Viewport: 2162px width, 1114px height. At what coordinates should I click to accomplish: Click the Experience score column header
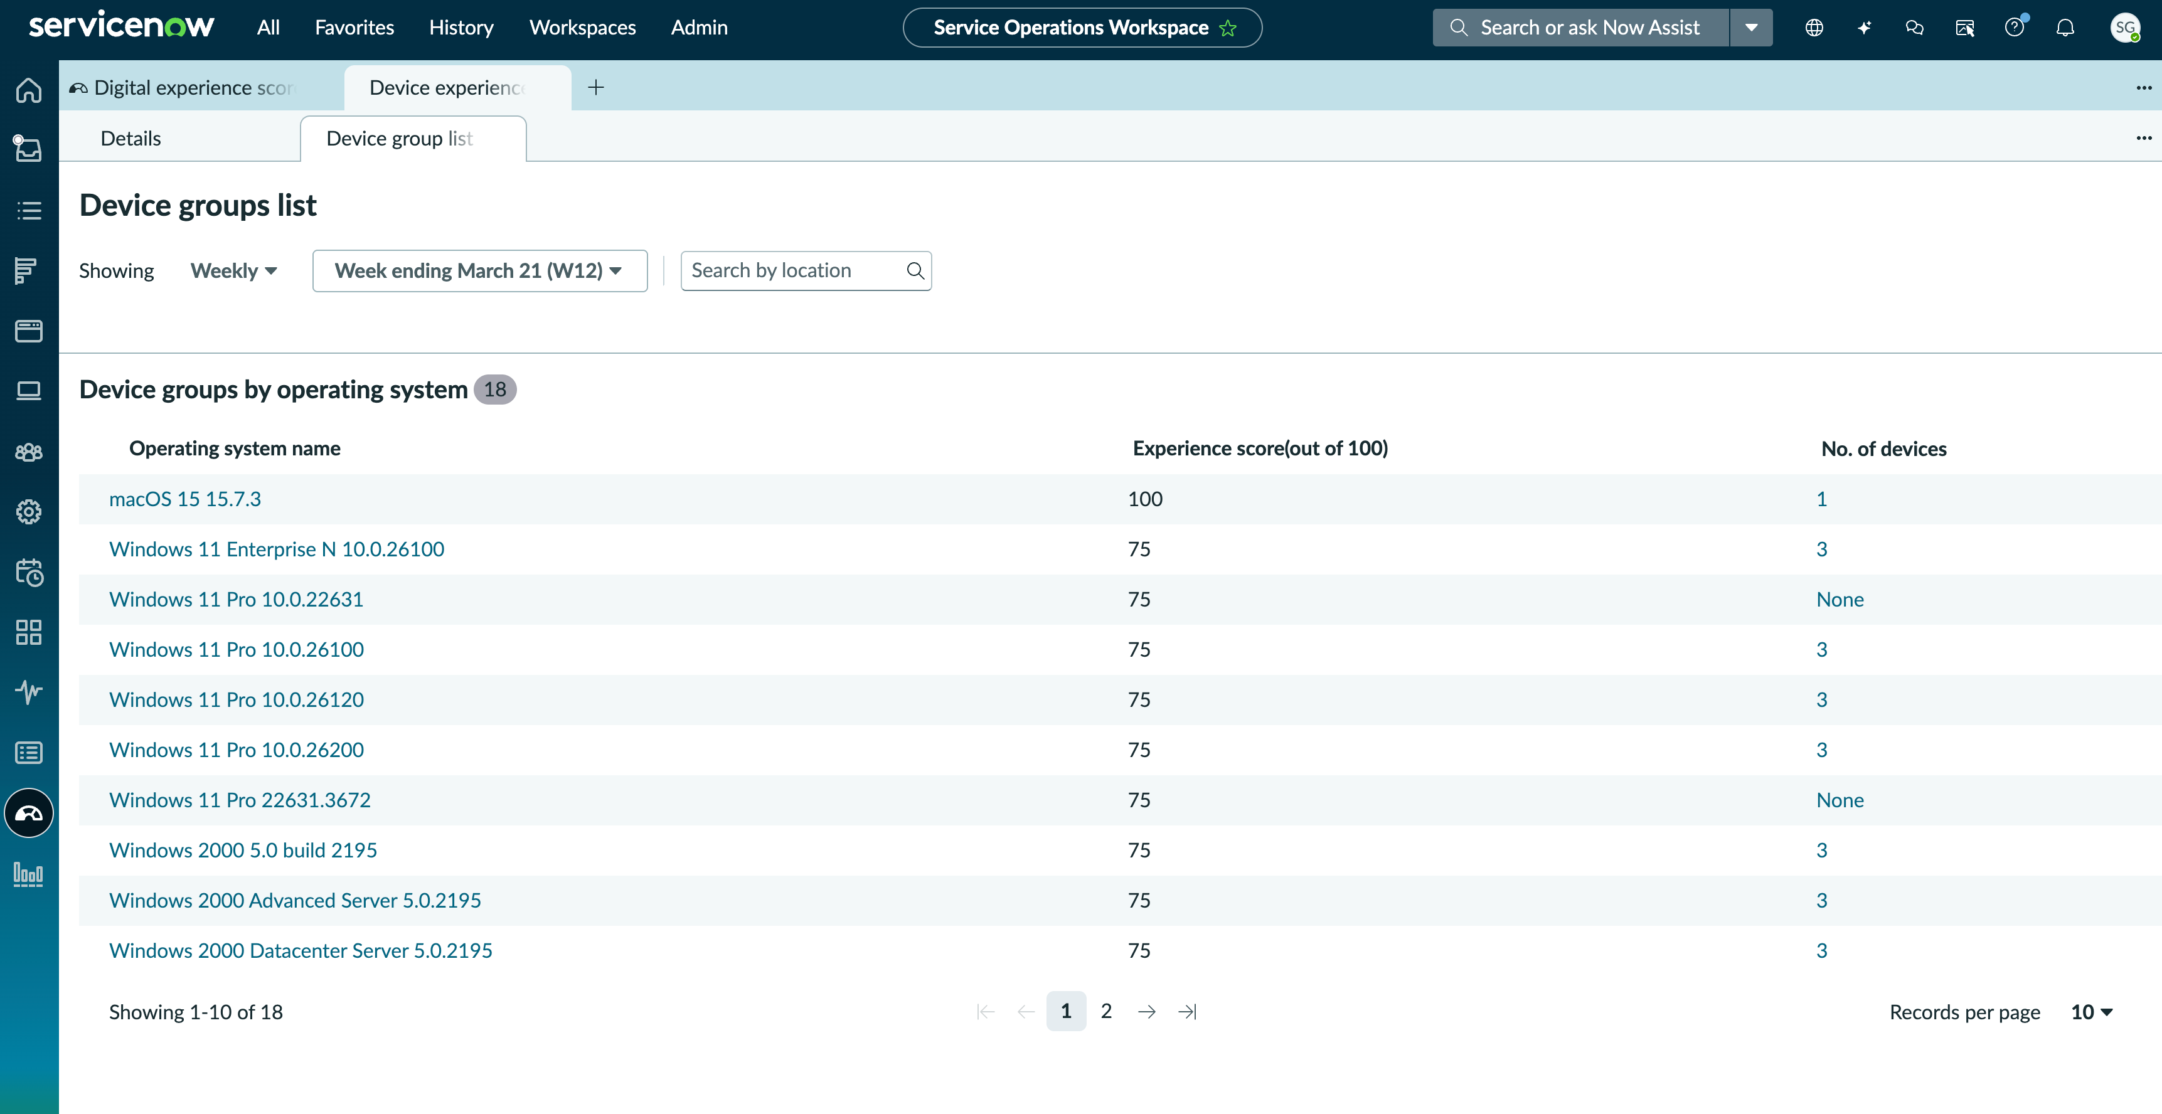coord(1260,448)
